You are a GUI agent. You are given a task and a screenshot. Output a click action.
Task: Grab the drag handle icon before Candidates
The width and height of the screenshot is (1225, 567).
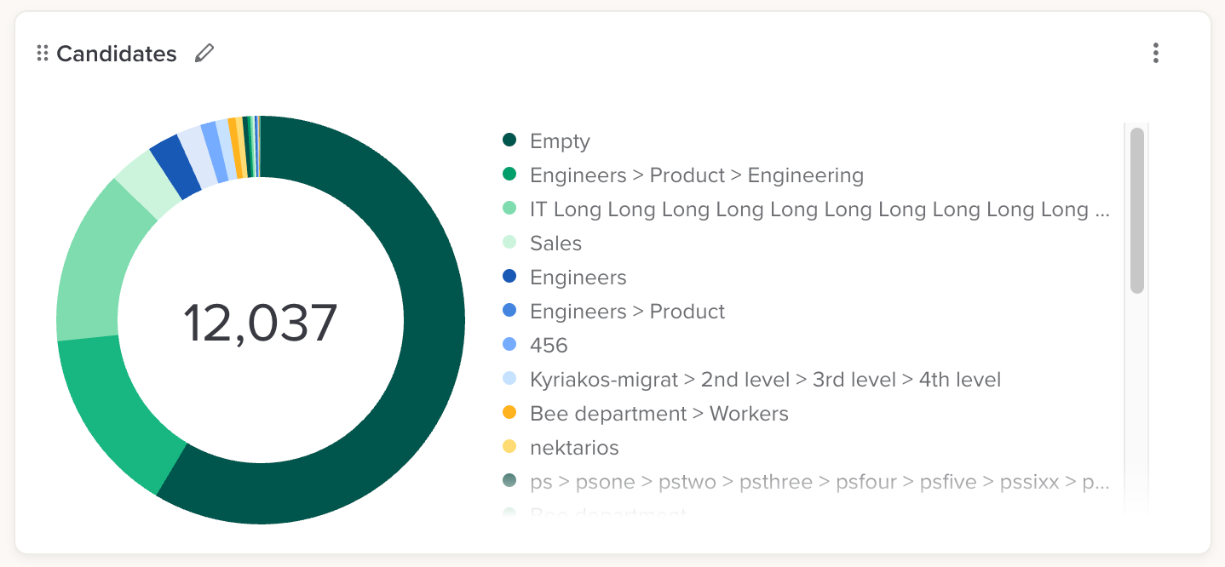tap(43, 54)
